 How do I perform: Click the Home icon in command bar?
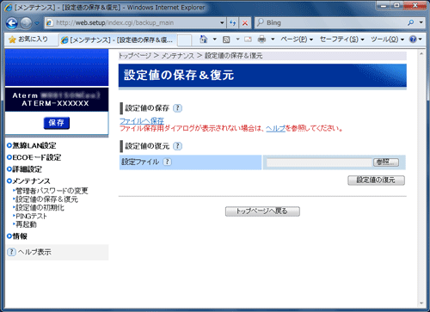click(204, 40)
